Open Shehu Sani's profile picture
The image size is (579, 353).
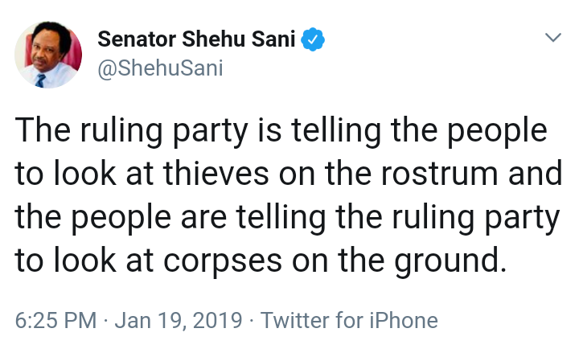pyautogui.click(x=47, y=53)
